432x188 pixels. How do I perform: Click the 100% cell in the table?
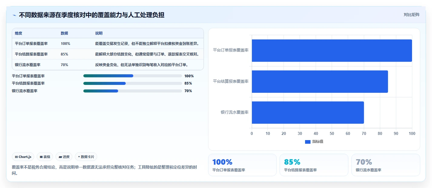pyautogui.click(x=65, y=43)
